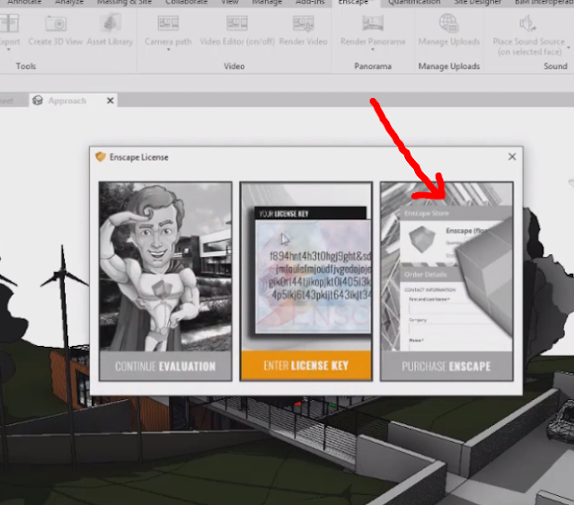
Task: Click the Panorama panel label
Action: click(373, 66)
